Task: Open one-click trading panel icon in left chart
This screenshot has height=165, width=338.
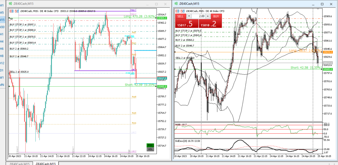Action: pos(12,11)
